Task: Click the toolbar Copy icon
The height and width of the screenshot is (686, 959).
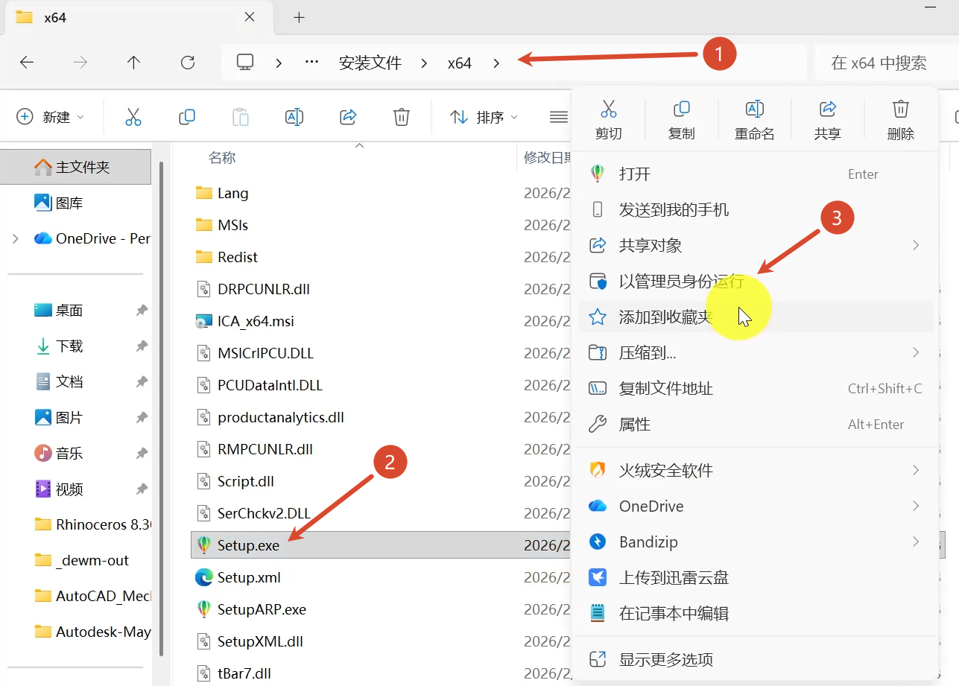Action: point(187,117)
